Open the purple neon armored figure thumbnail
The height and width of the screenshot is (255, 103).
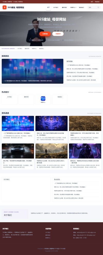(85, 151)
